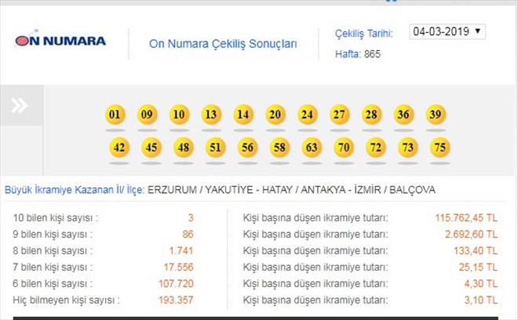
Task: Open the draw date dropdown 04-03-2019
Action: point(447,32)
